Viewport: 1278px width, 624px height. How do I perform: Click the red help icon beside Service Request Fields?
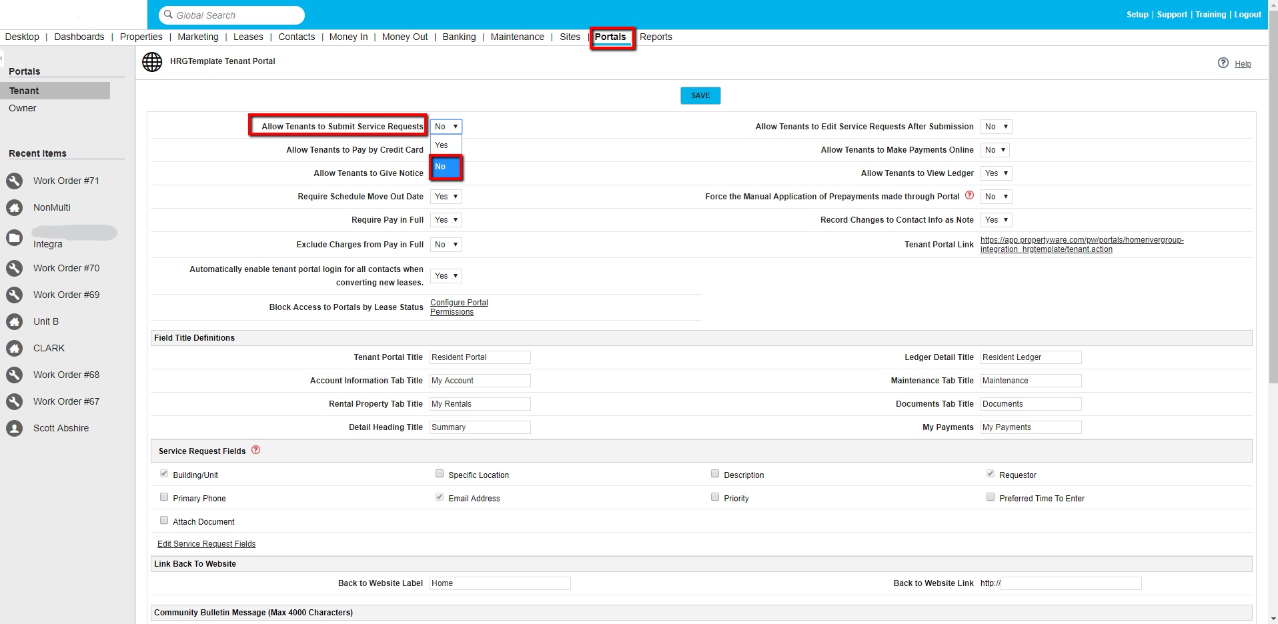click(256, 451)
